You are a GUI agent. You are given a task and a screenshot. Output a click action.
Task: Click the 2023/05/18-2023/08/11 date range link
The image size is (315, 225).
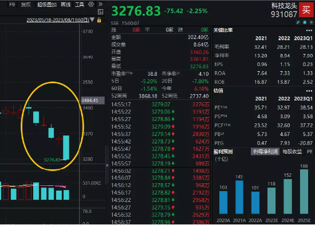pyautogui.click(x=58, y=20)
